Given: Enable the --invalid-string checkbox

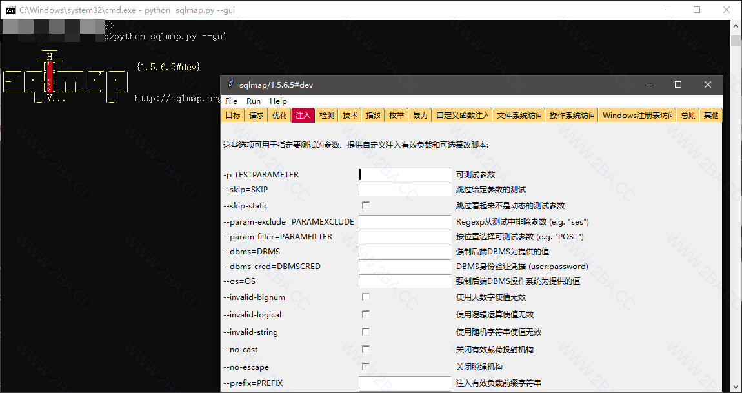Looking at the screenshot, I should click(x=366, y=332).
